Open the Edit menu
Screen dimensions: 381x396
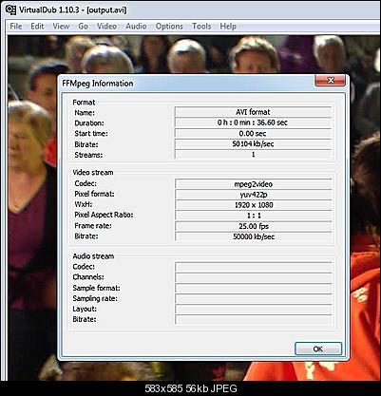tap(37, 27)
